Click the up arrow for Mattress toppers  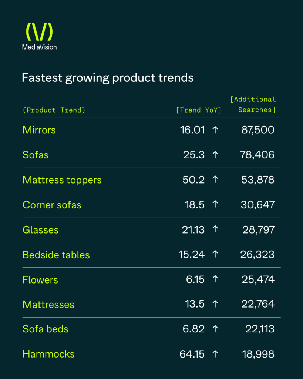point(215,180)
